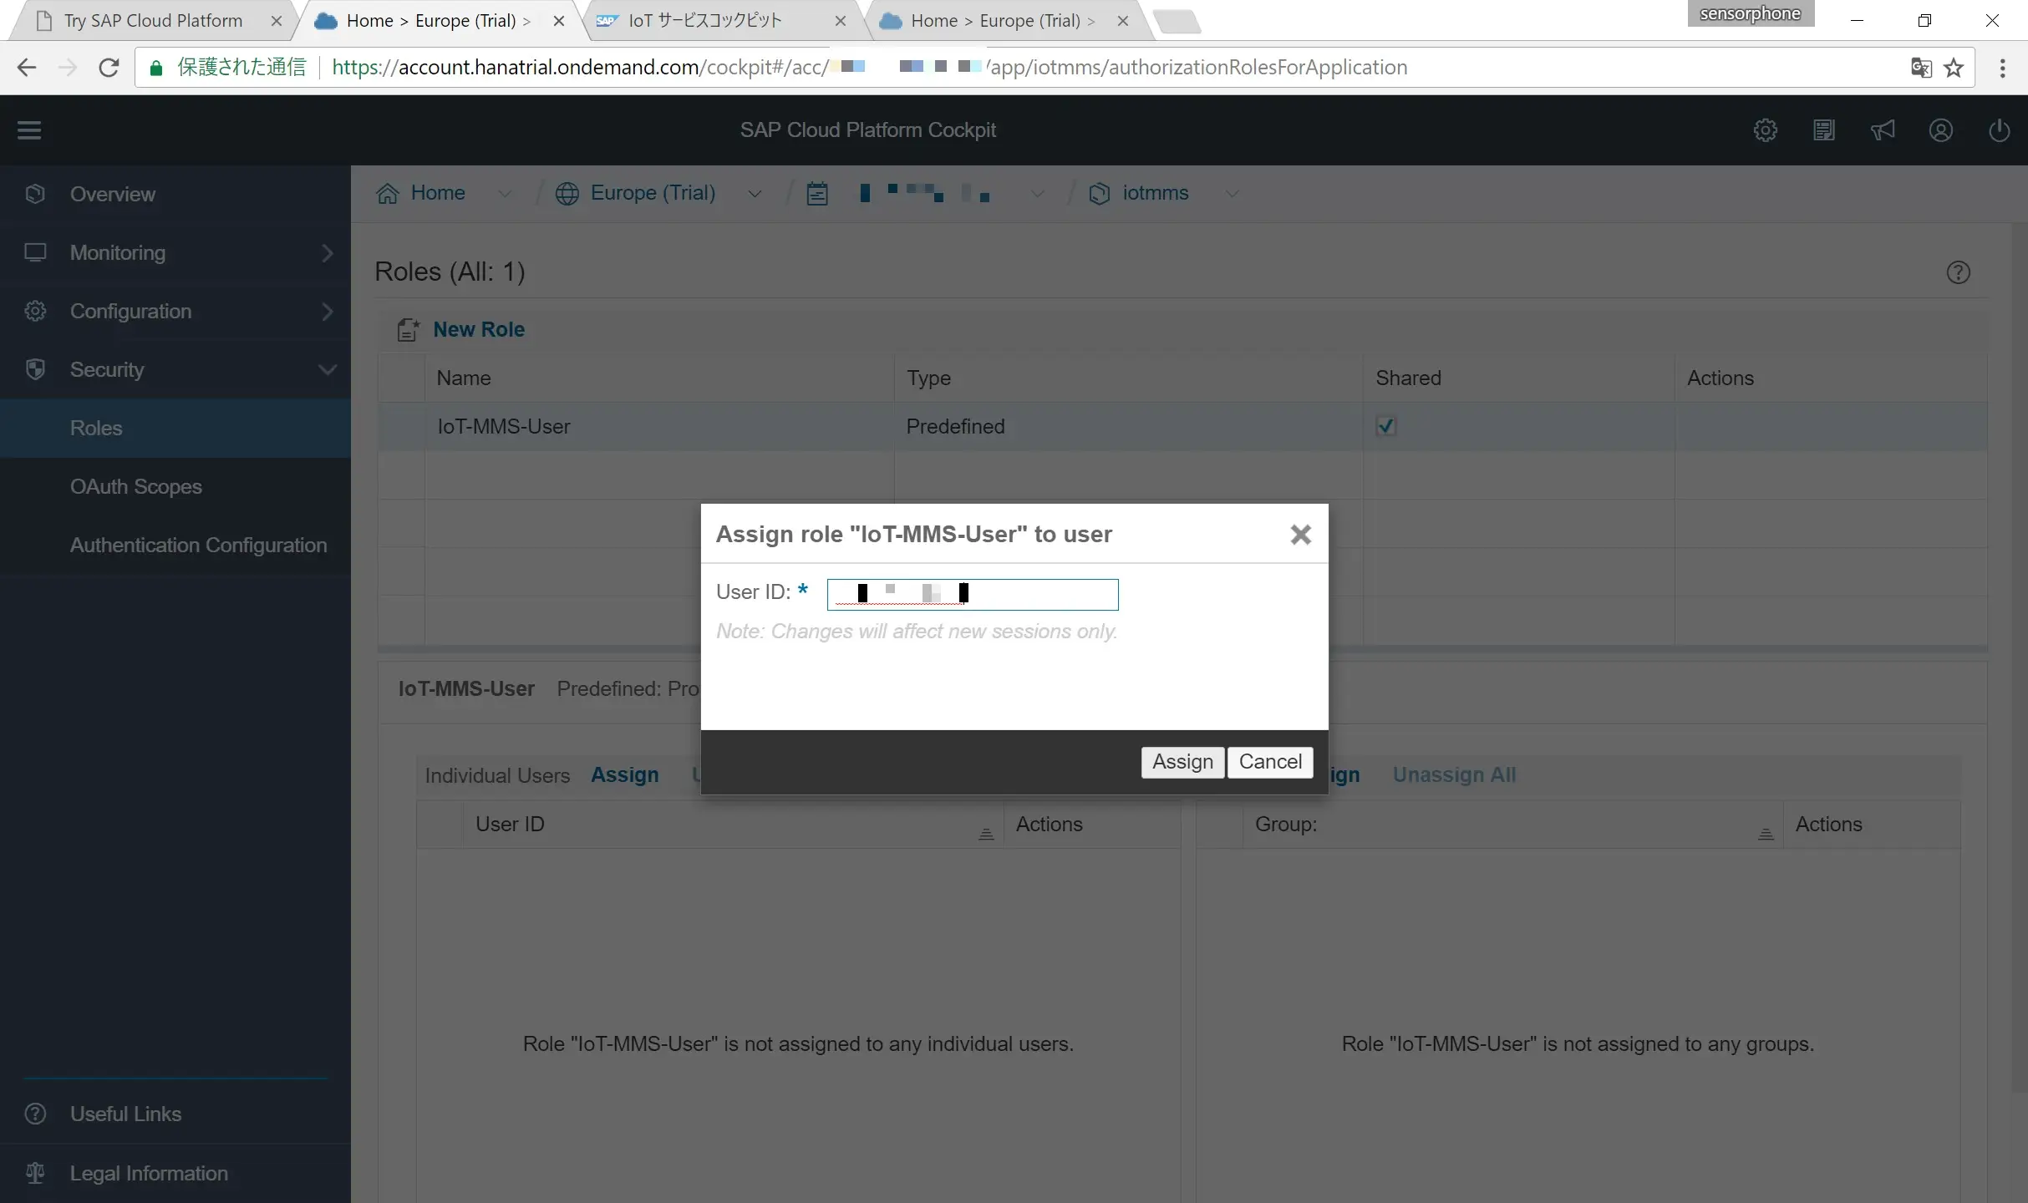
Task: Click the Europe (Trial) breadcrumb link
Action: [x=653, y=193]
